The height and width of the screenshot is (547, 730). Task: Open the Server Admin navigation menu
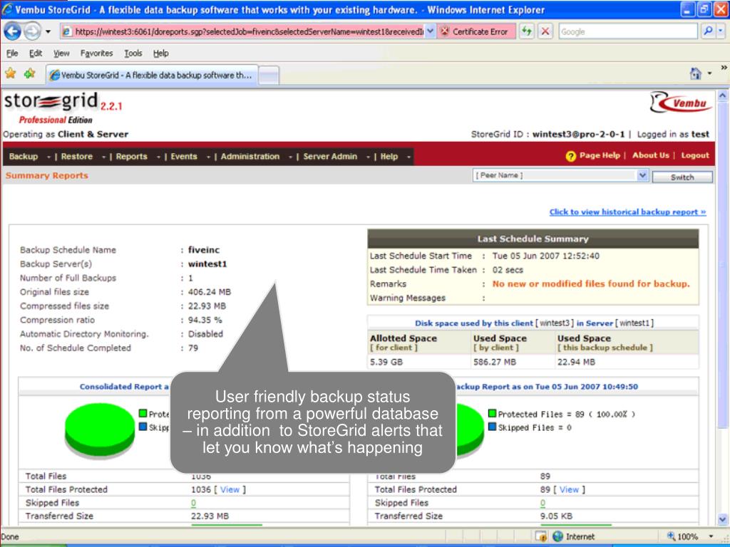tap(331, 157)
